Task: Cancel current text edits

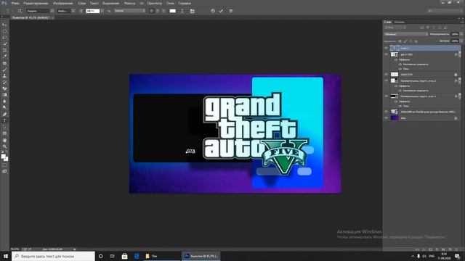Action: pyautogui.click(x=213, y=11)
